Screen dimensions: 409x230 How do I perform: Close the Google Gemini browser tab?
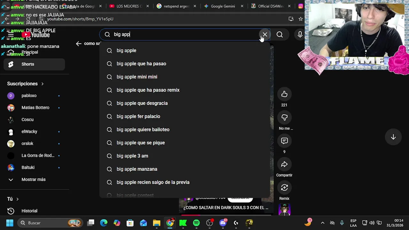point(242,6)
